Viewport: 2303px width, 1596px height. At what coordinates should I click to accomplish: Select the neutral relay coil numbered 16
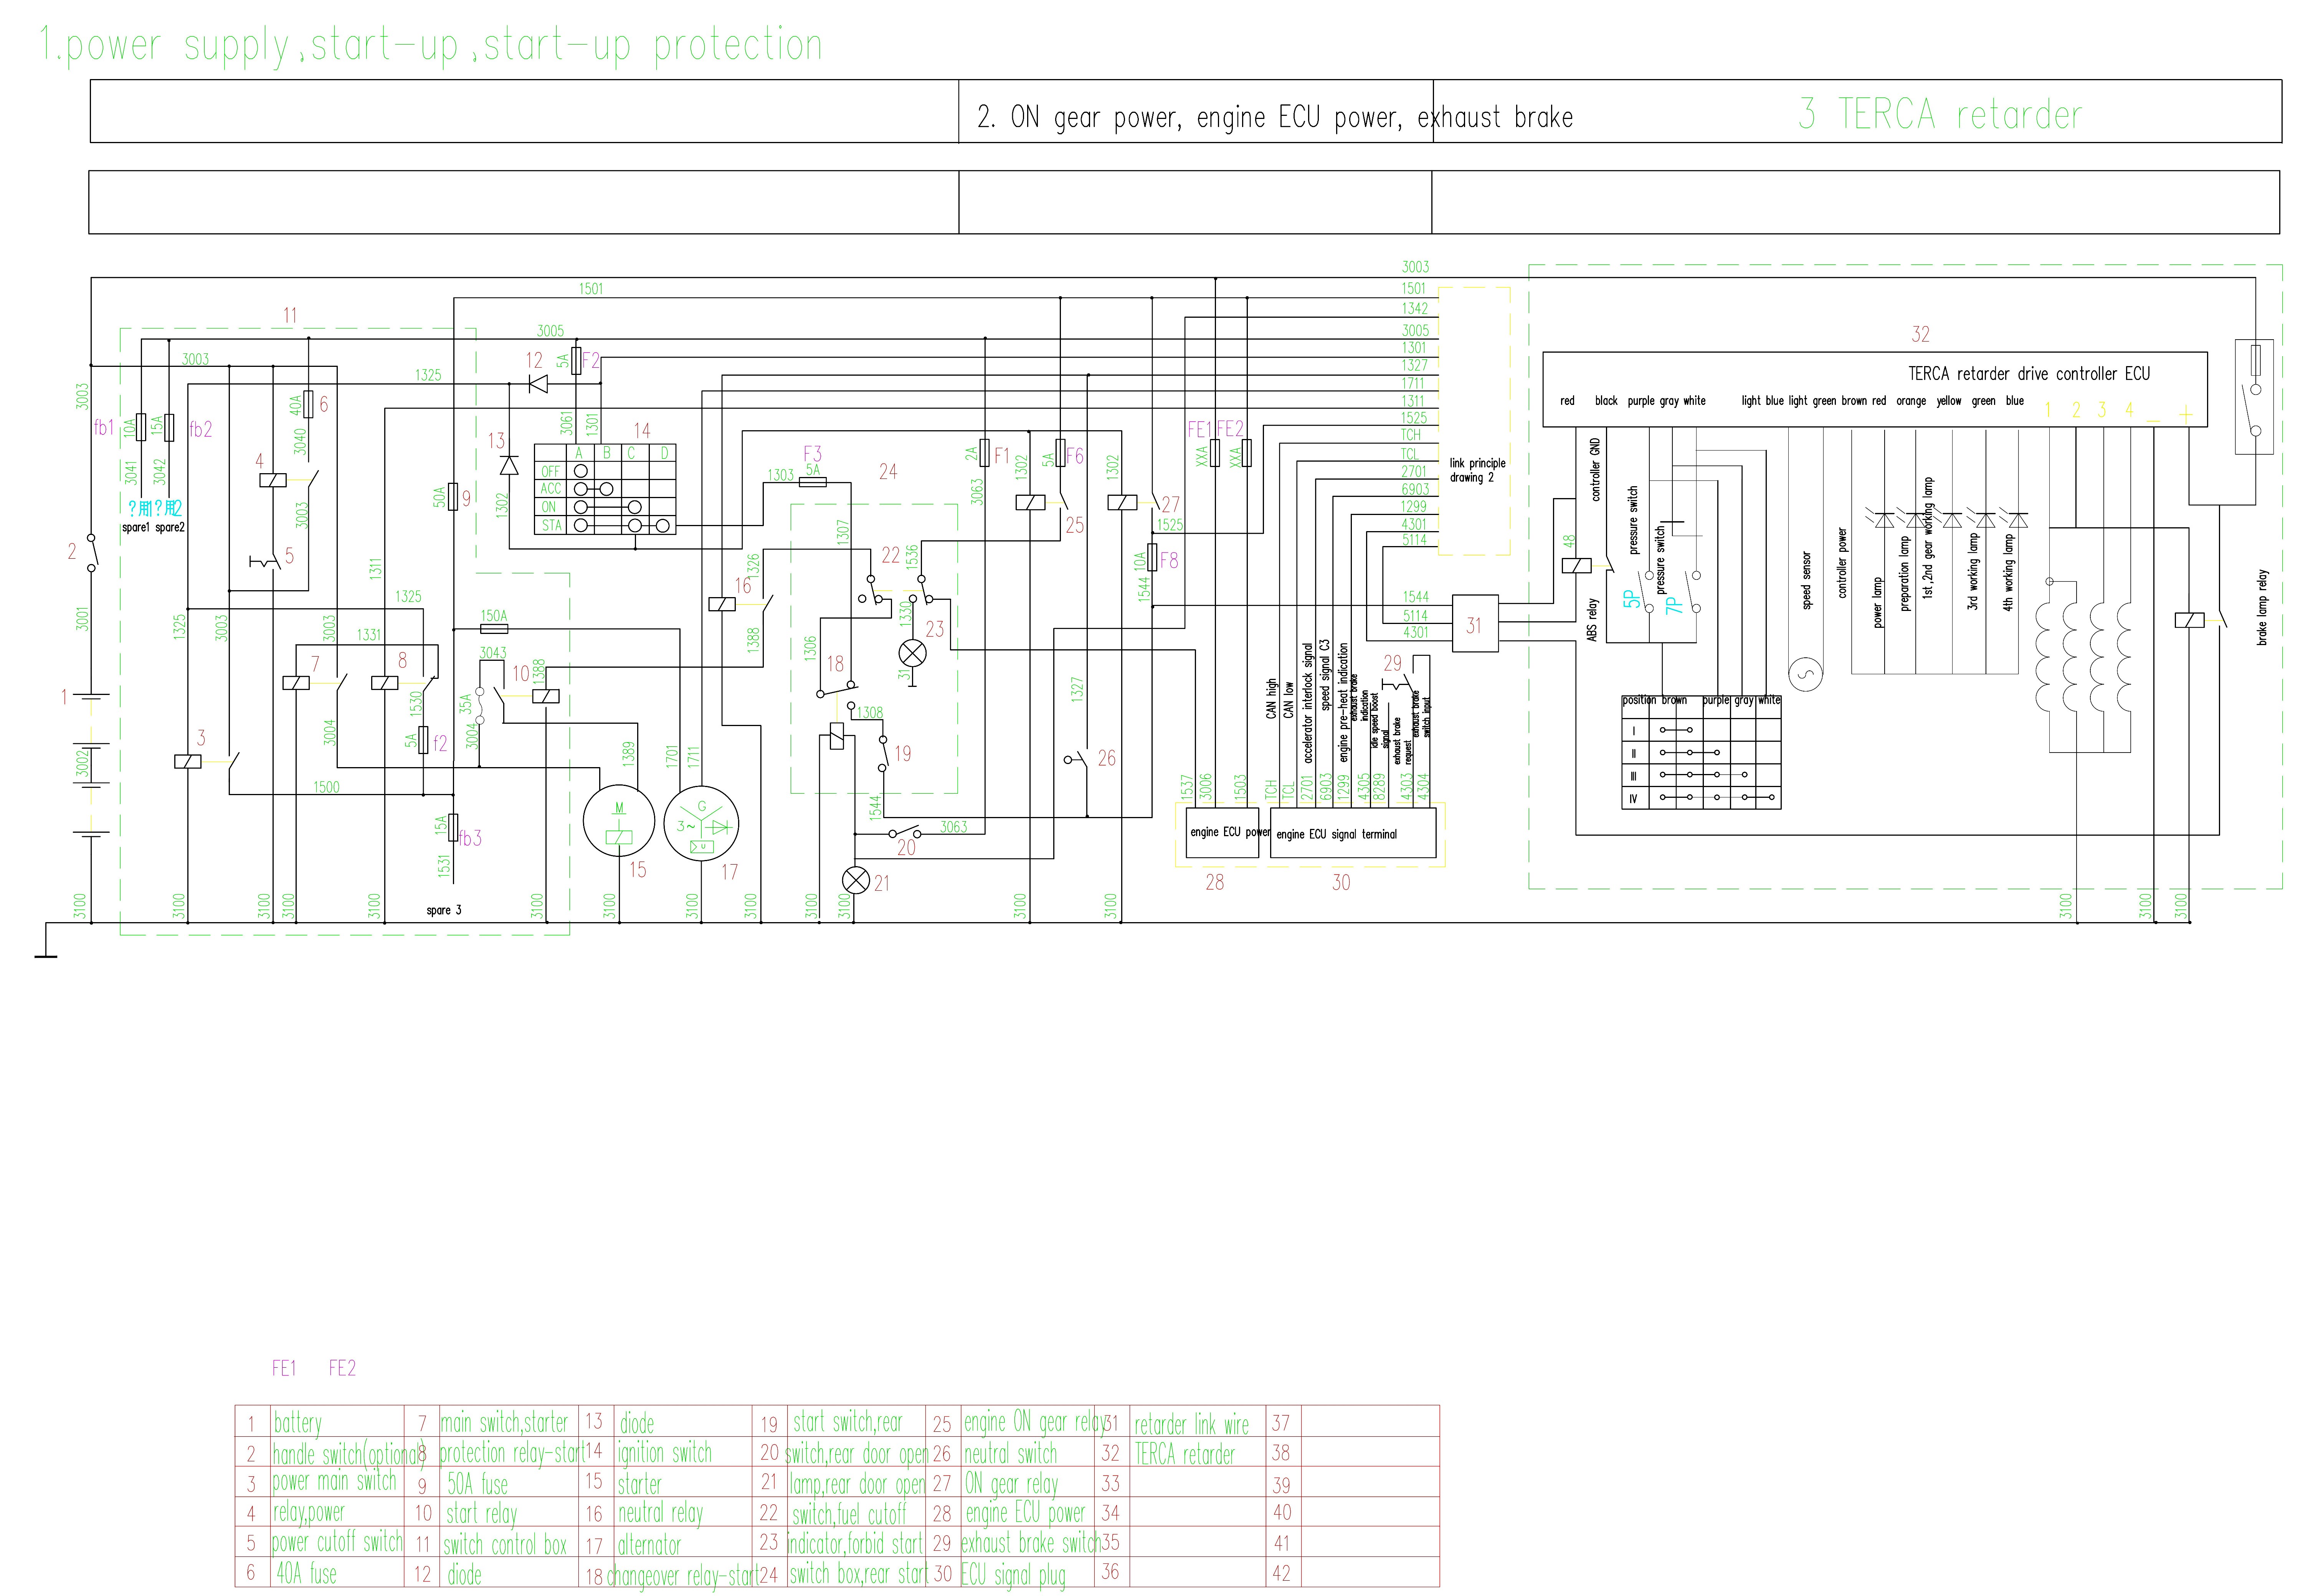(x=722, y=604)
